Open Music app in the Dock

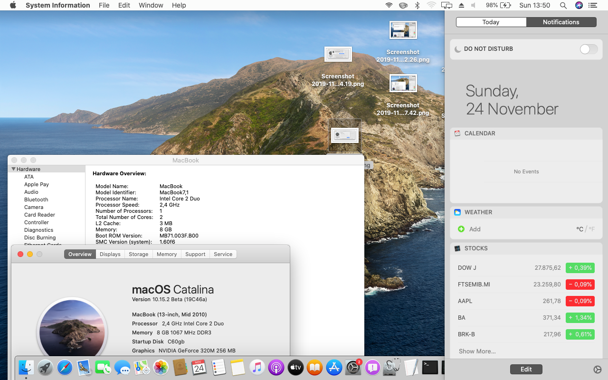tap(257, 367)
